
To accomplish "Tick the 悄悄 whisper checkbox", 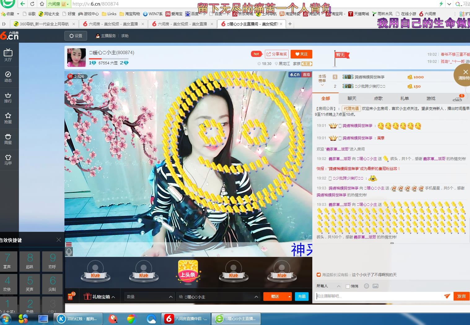I will tap(348, 286).
